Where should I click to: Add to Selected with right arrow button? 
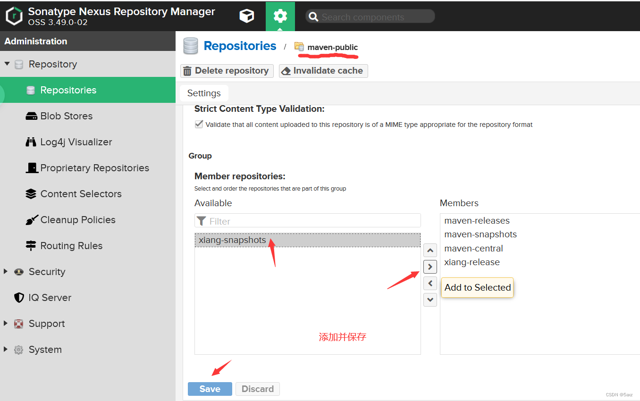pos(430,267)
